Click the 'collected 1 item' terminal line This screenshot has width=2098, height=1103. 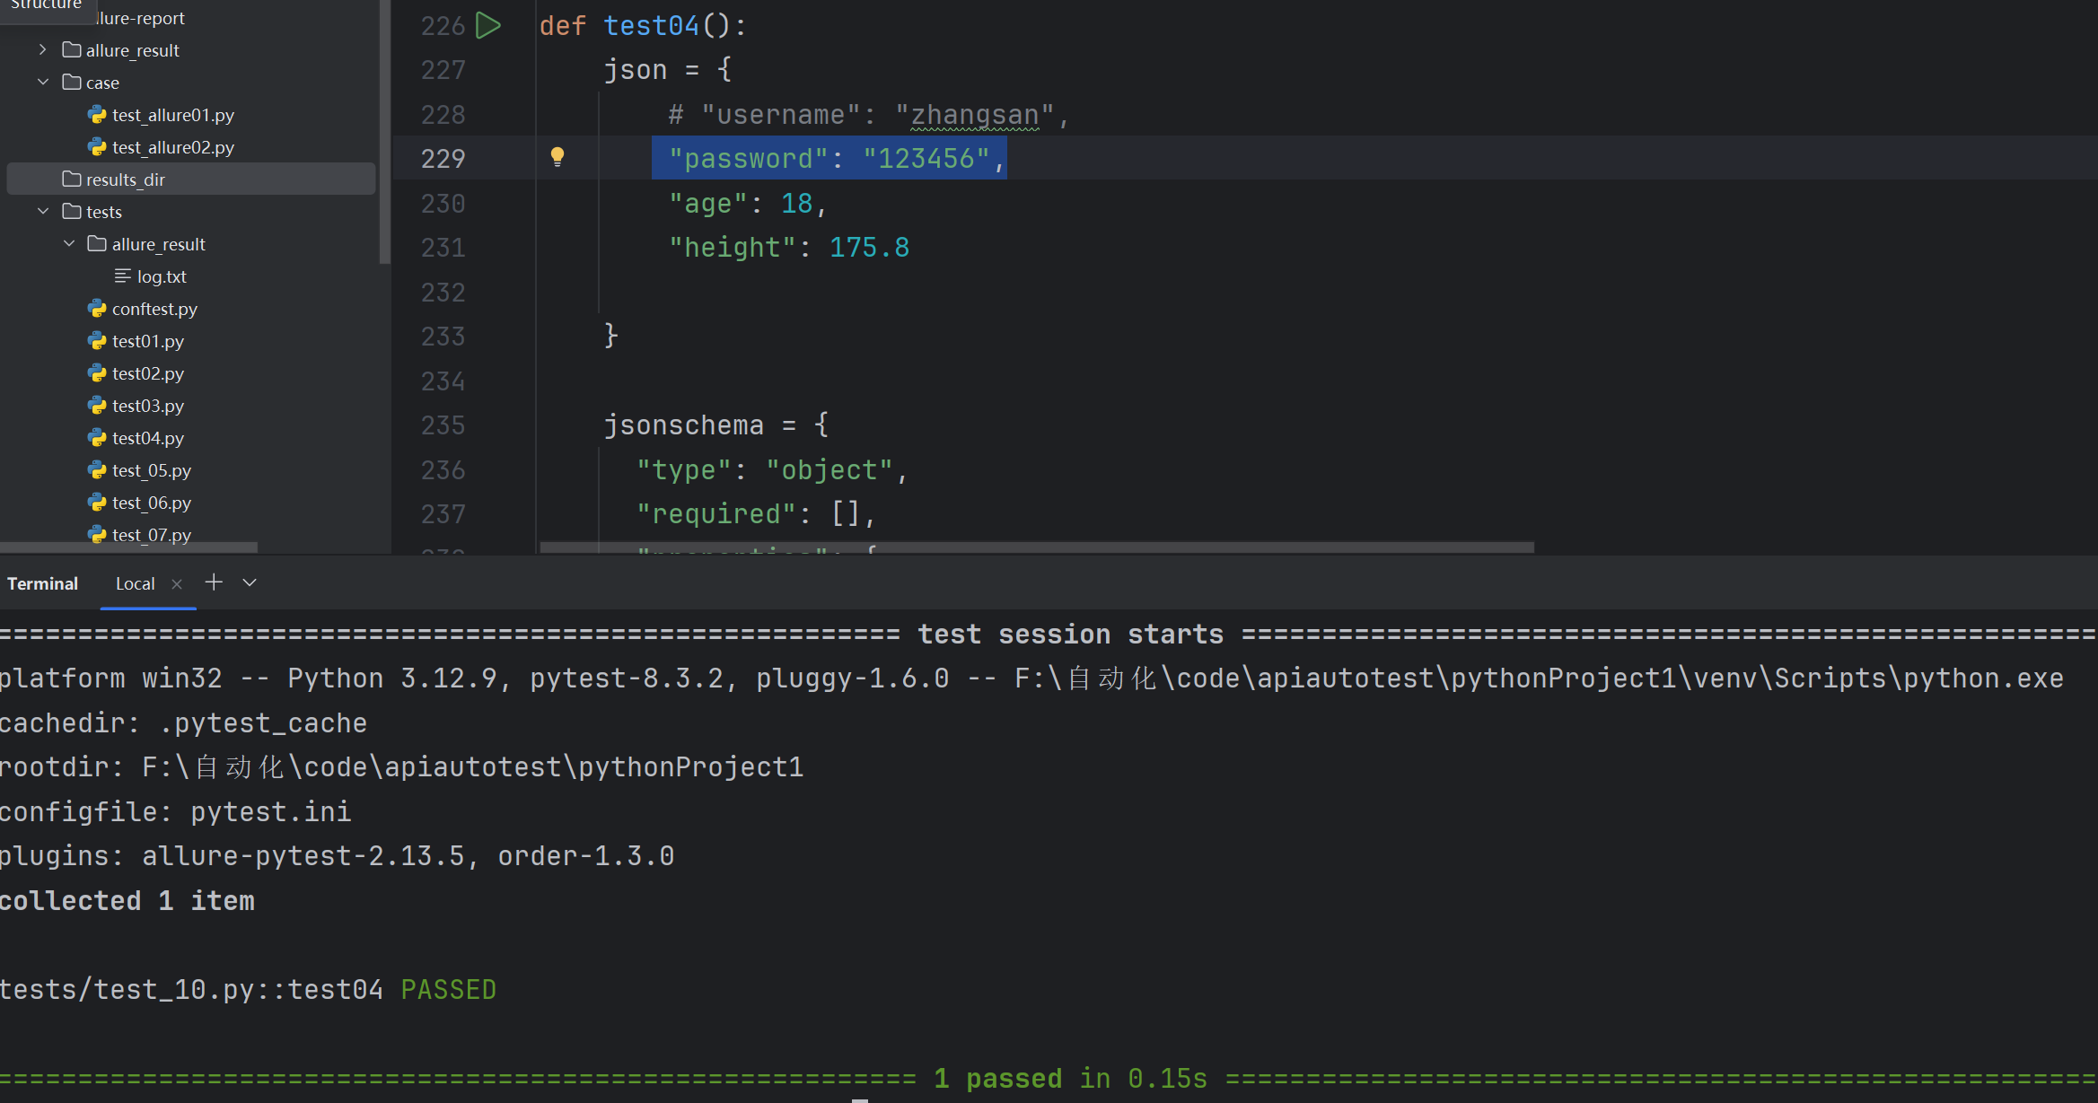tap(127, 900)
